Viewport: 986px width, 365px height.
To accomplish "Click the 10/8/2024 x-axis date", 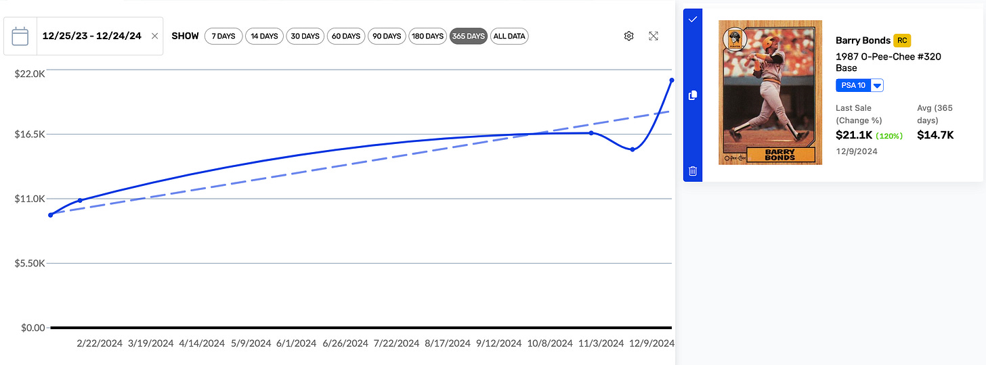I will pyautogui.click(x=549, y=343).
